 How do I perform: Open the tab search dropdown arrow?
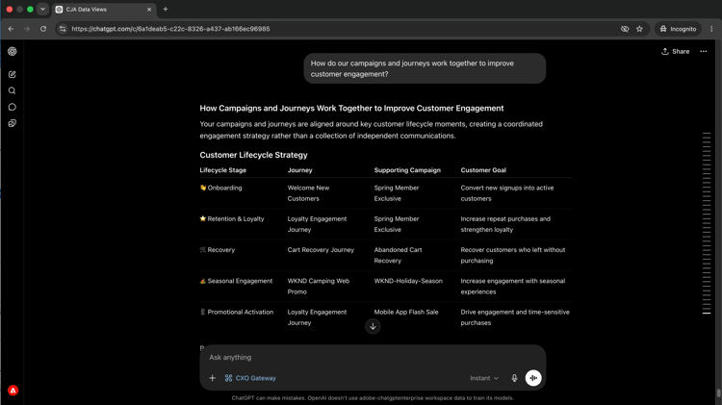(42, 10)
